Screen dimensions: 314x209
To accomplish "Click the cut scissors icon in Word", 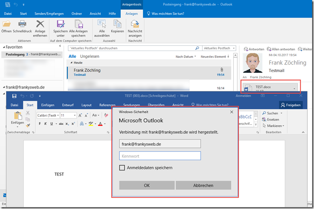I will pyautogui.click(x=28, y=113).
